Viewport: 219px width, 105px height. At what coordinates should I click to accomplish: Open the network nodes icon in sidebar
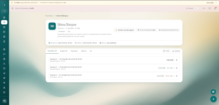4,87
